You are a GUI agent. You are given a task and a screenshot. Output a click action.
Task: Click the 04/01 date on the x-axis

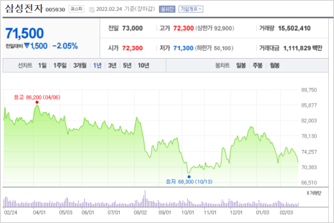pyautogui.click(x=39, y=213)
